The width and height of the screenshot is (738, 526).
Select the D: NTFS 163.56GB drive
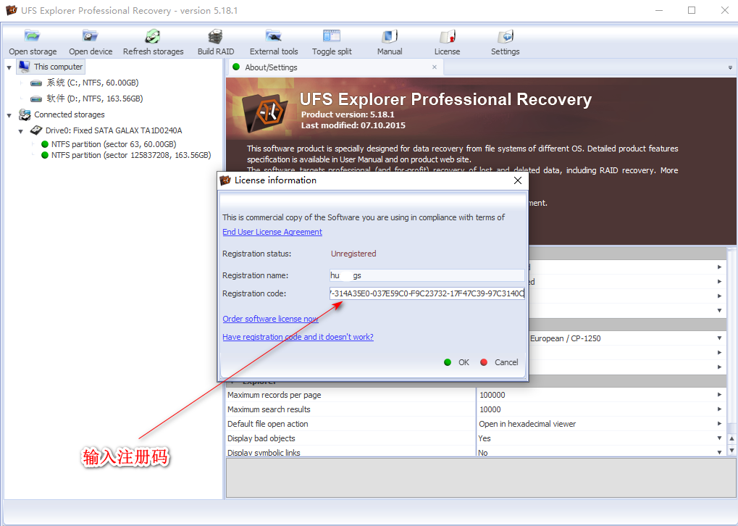click(86, 99)
